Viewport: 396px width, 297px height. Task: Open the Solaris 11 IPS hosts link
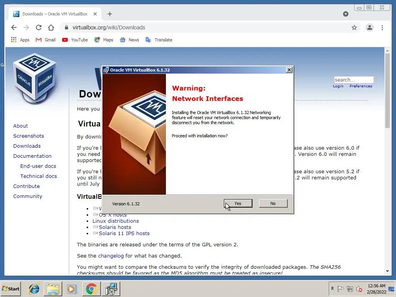[124, 233]
